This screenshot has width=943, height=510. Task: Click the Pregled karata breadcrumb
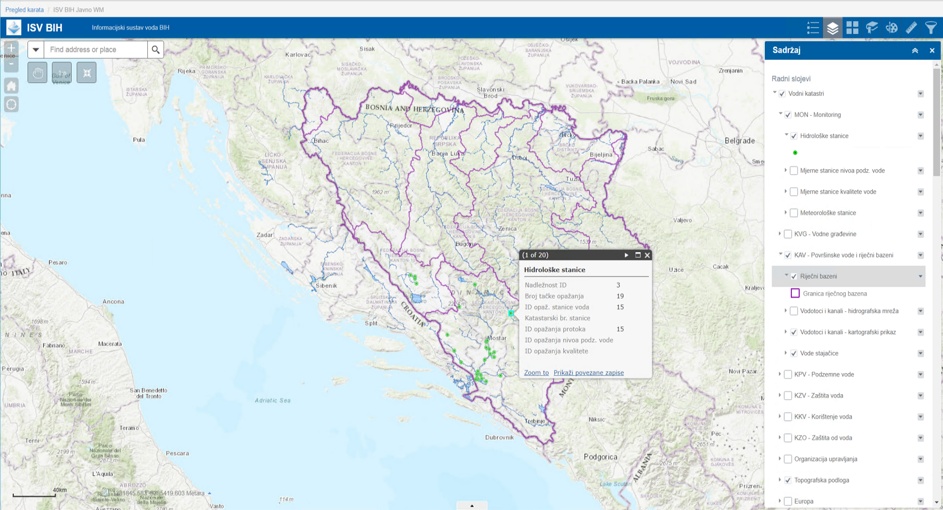pos(25,10)
